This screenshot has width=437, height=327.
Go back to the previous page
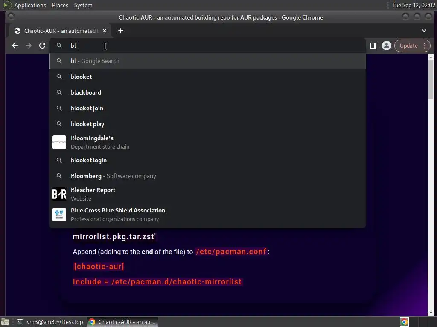point(15,46)
